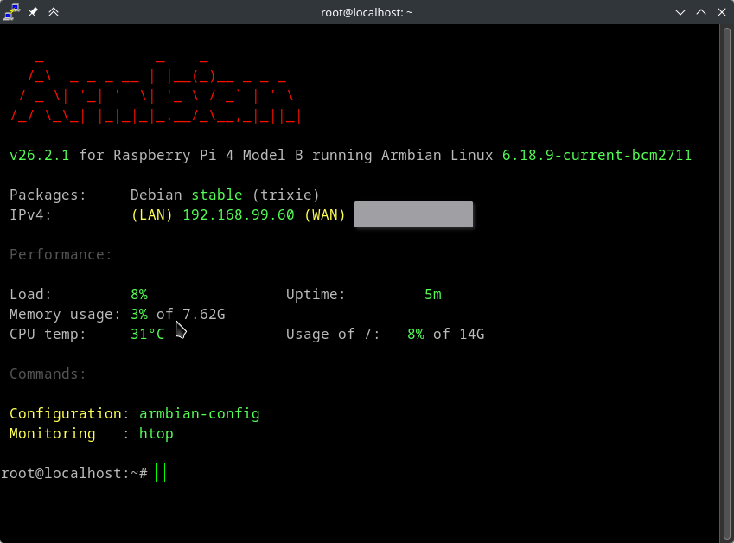Click the terminal's vertical scrollbar
734x543 pixels.
pyautogui.click(x=727, y=277)
